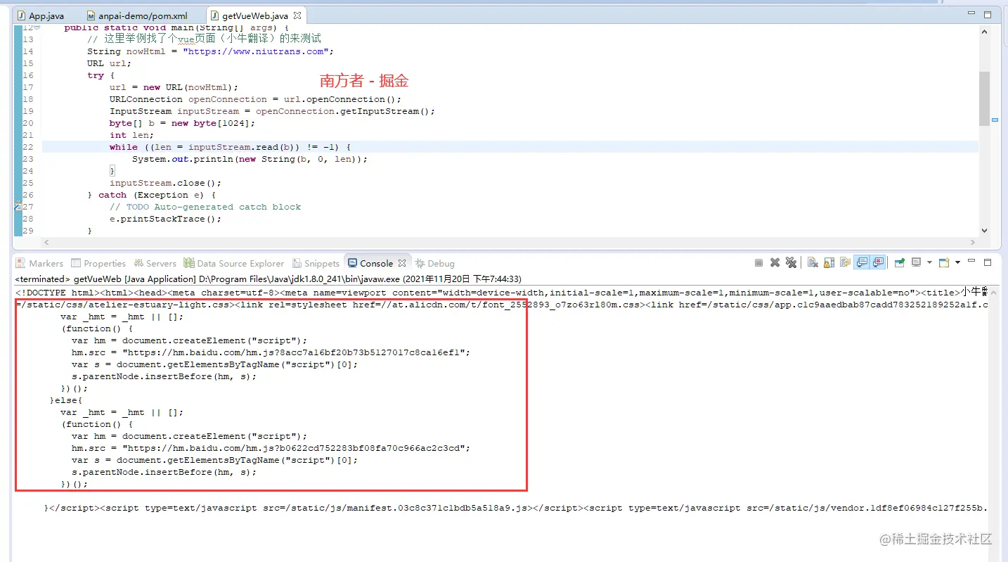
Task: Toggle show console on standard error change
Action: (878, 263)
